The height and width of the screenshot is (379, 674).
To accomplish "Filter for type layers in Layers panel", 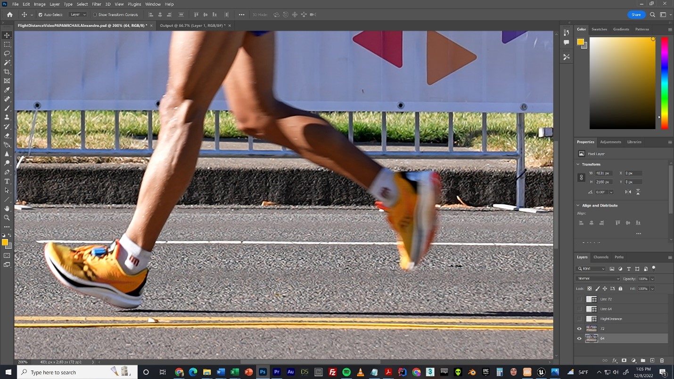I will [629, 269].
